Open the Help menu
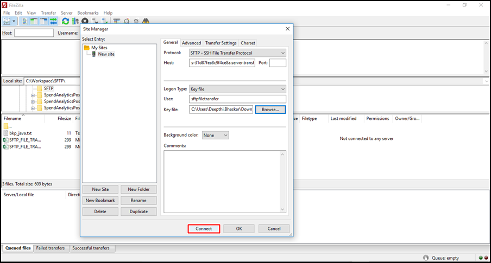Screen dimensions: 491x263 108,13
